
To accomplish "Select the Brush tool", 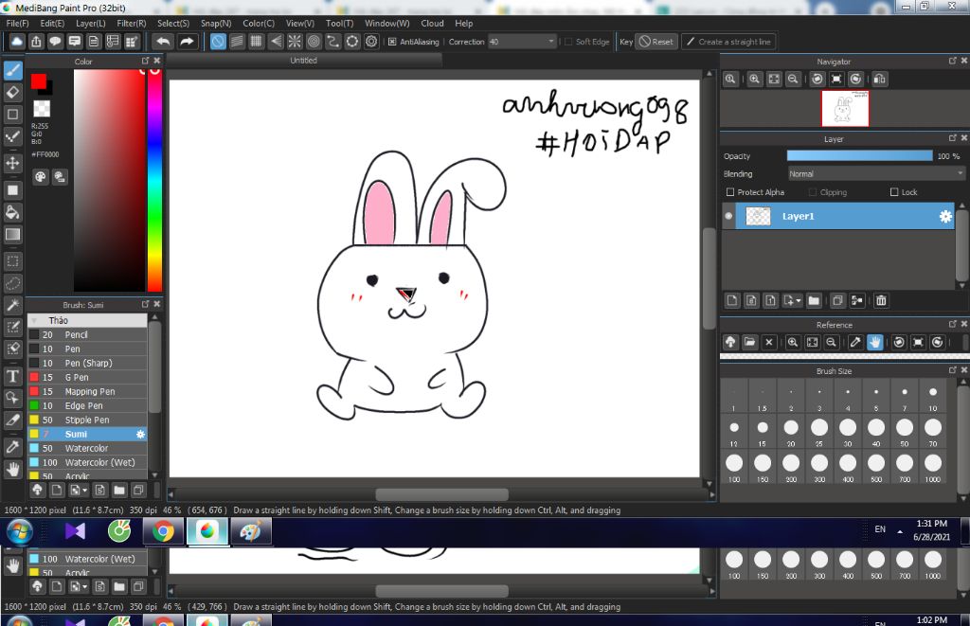I will click(x=13, y=70).
